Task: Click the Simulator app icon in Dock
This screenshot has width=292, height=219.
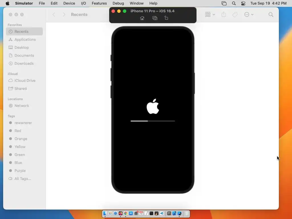Action: [179, 213]
